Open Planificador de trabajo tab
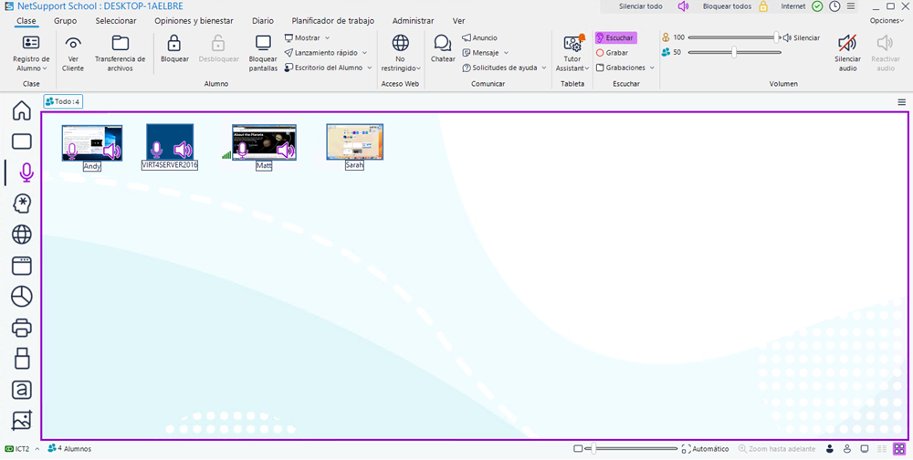The height and width of the screenshot is (460, 913). tap(333, 21)
